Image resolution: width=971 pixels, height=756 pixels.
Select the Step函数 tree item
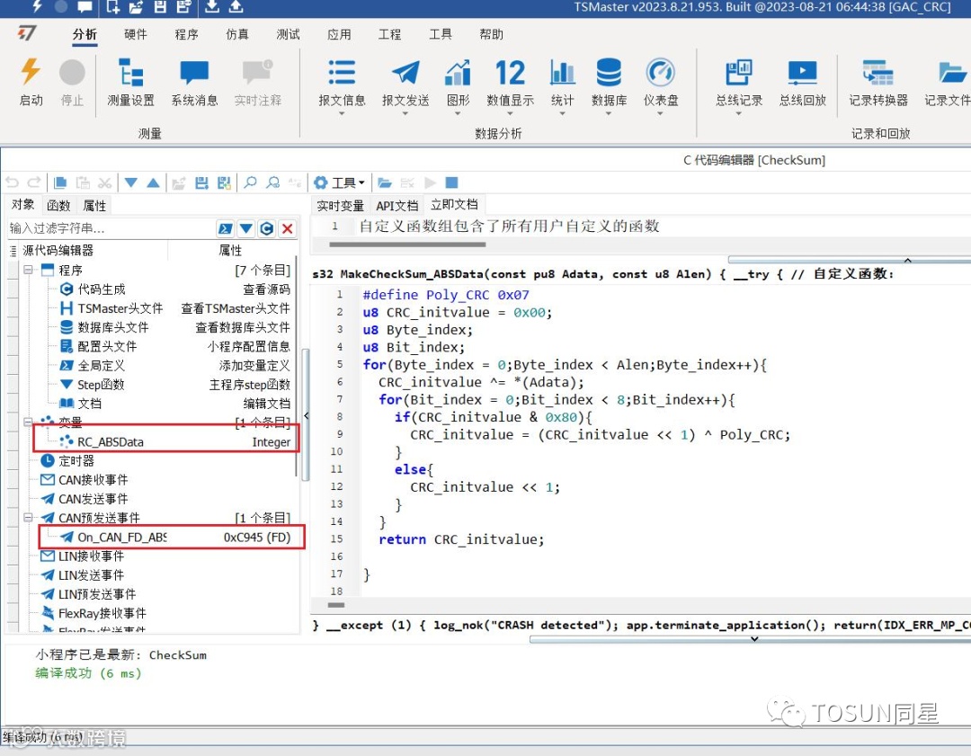tap(101, 385)
